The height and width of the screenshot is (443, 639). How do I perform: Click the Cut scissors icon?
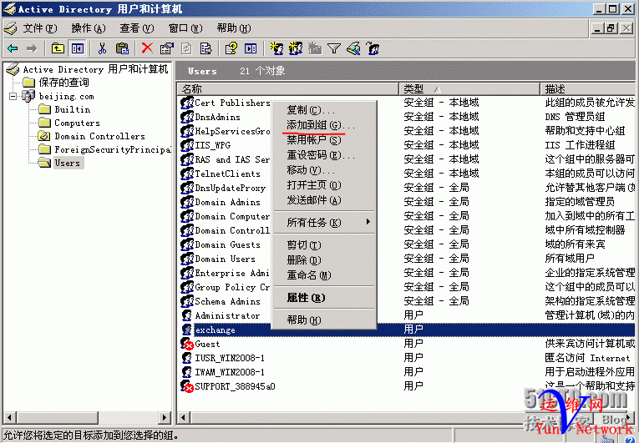pyautogui.click(x=102, y=49)
